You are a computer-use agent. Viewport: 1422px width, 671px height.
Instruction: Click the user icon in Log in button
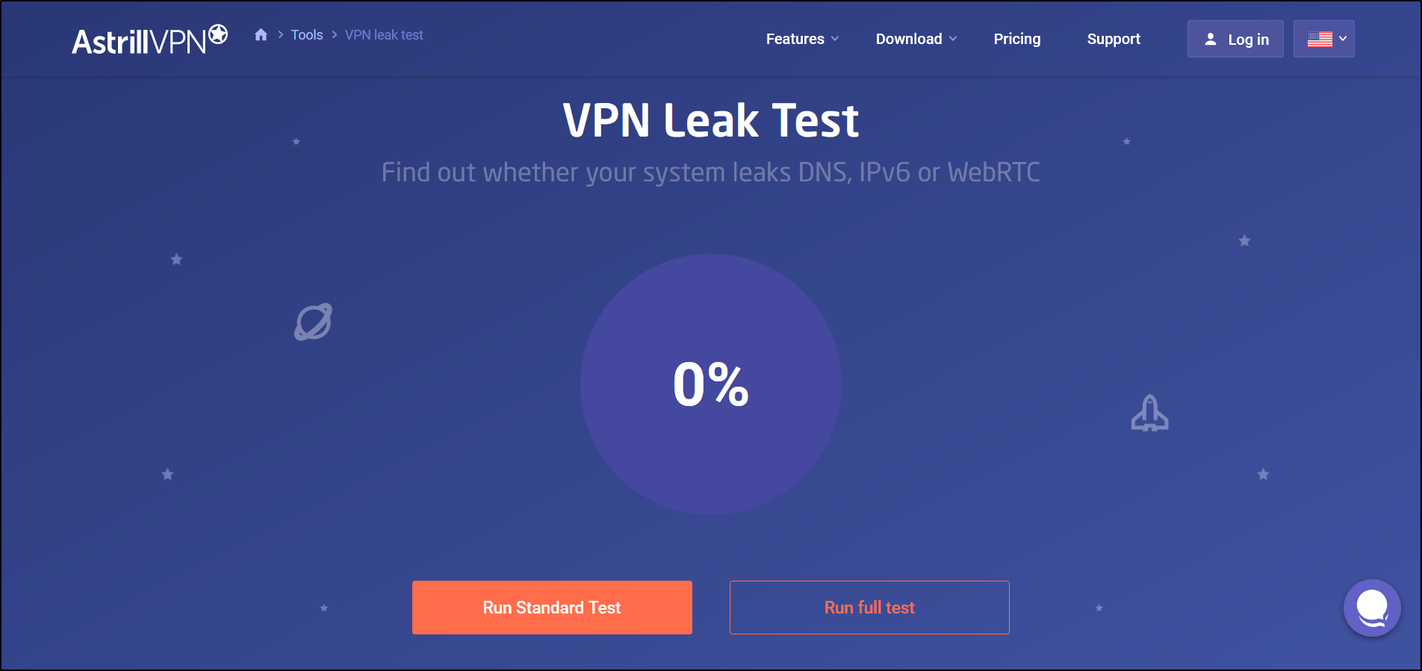tap(1211, 39)
